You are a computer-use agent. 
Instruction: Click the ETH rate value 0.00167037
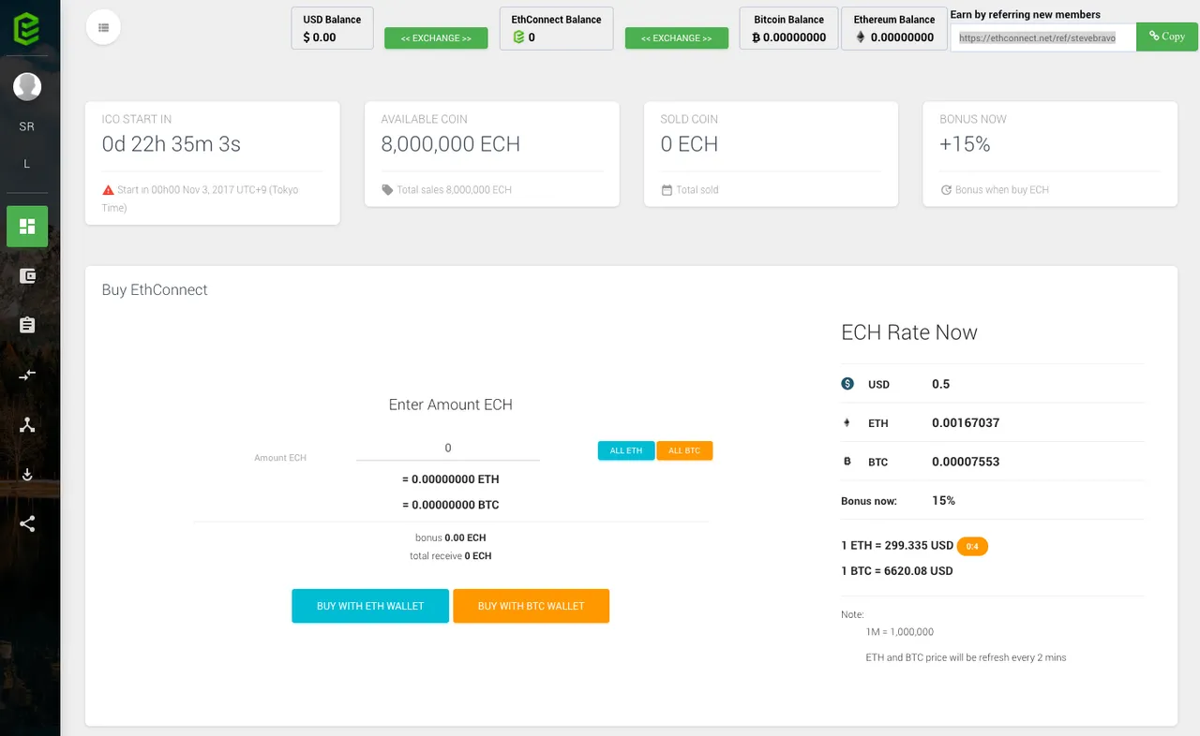coord(966,423)
